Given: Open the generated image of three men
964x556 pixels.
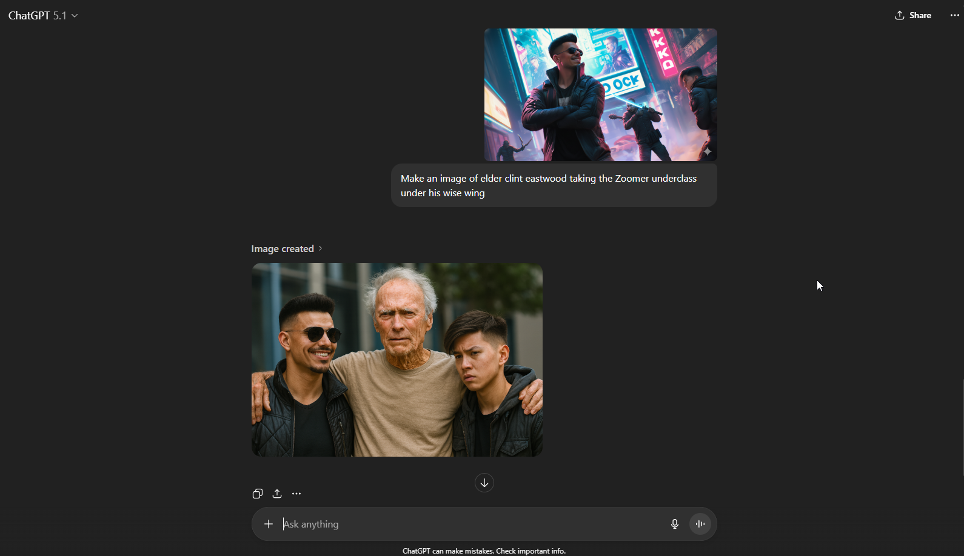Looking at the screenshot, I should tap(397, 360).
